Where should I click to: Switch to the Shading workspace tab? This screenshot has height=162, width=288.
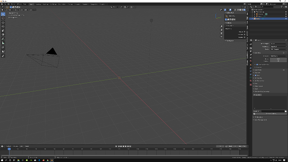tap(70, 4)
